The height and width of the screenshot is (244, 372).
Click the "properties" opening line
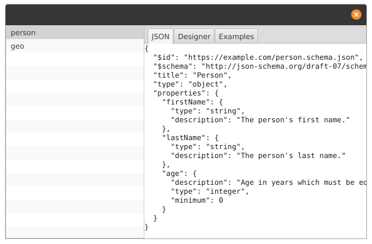(x=186, y=93)
